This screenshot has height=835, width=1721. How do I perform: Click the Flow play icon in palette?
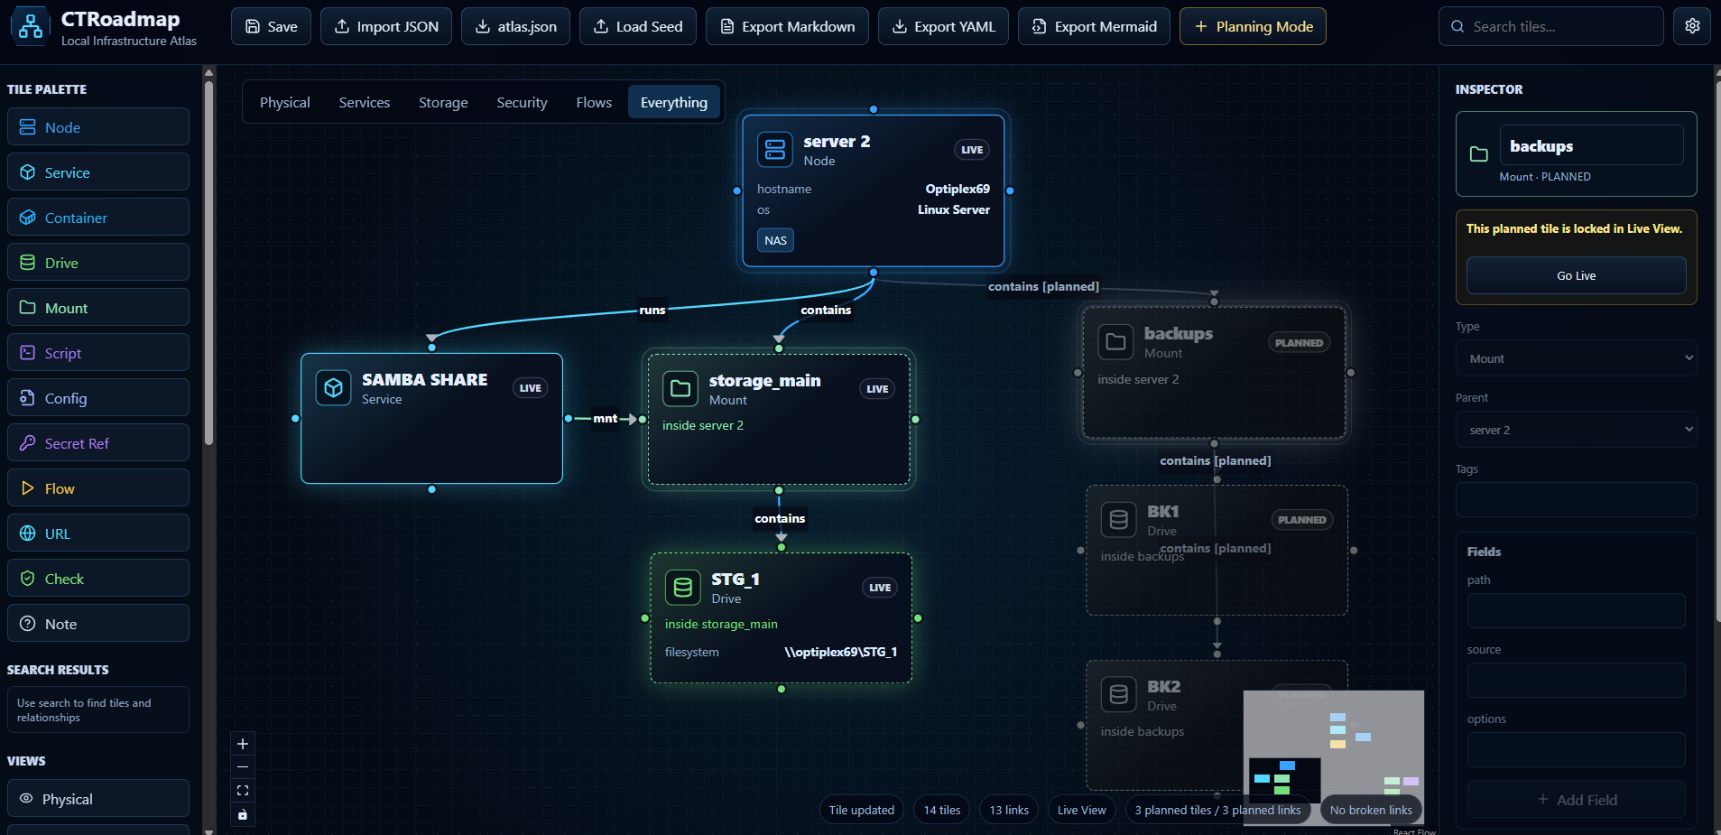28,488
